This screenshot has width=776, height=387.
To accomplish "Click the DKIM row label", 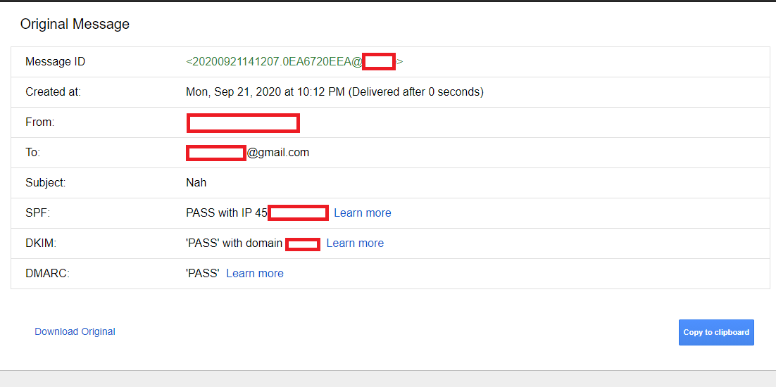I will pos(40,243).
